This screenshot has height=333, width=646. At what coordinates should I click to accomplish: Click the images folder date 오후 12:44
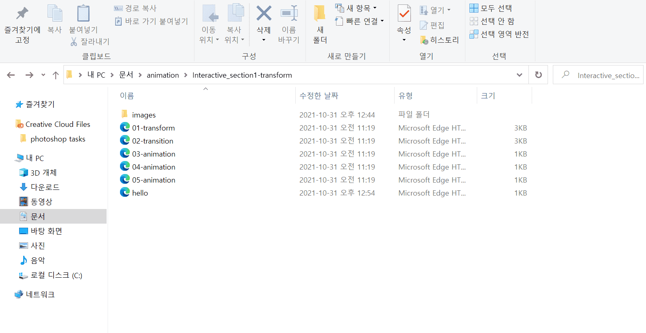pyautogui.click(x=337, y=115)
